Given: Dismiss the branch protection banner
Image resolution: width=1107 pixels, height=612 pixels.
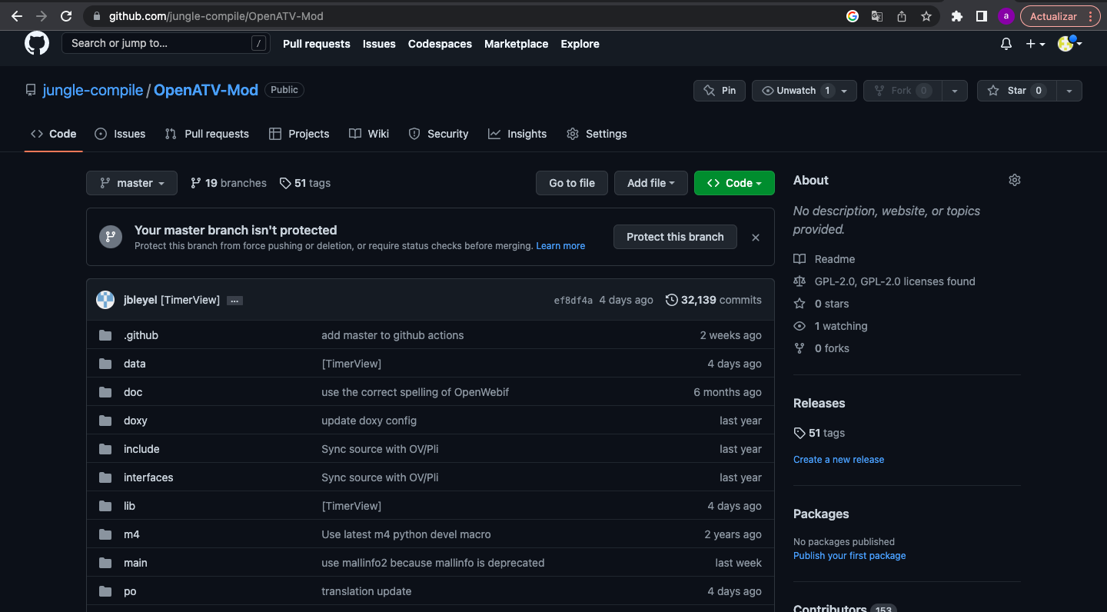Looking at the screenshot, I should tap(755, 238).
